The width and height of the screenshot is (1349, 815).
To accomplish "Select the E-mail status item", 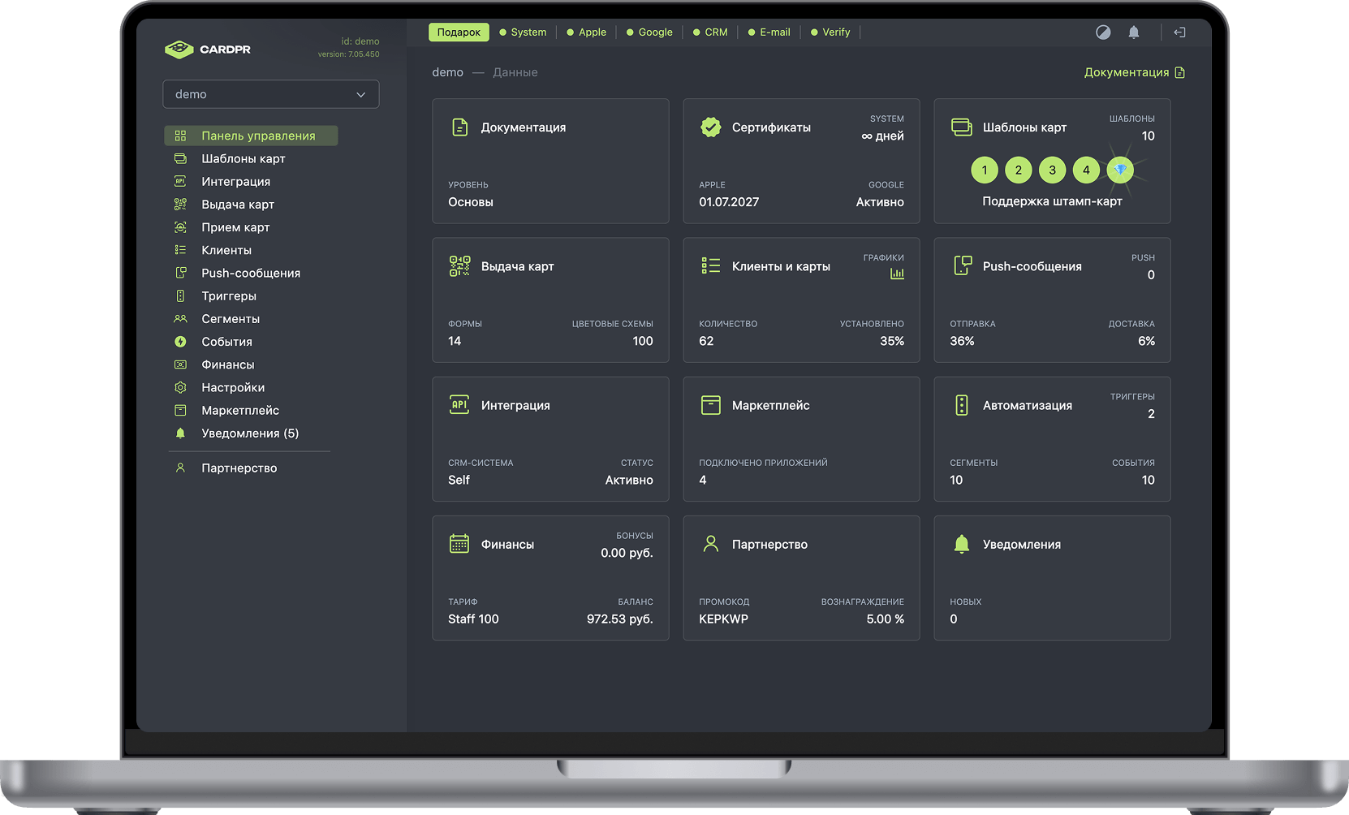I will (769, 32).
